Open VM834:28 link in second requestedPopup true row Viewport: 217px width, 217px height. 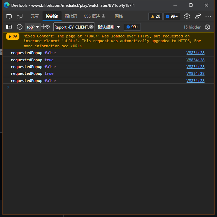196,73
